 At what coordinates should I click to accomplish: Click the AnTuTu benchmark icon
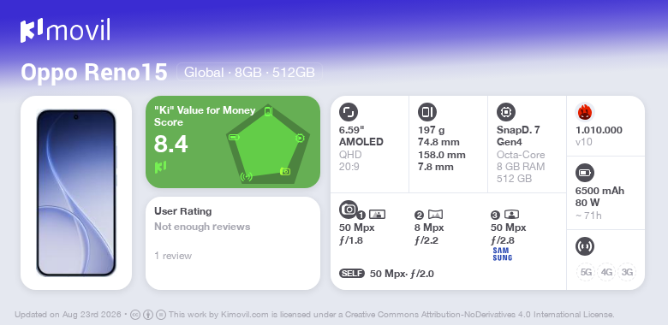pyautogui.click(x=585, y=112)
